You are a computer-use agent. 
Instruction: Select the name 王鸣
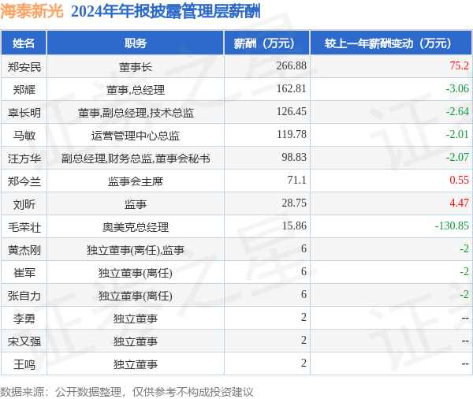click(24, 364)
